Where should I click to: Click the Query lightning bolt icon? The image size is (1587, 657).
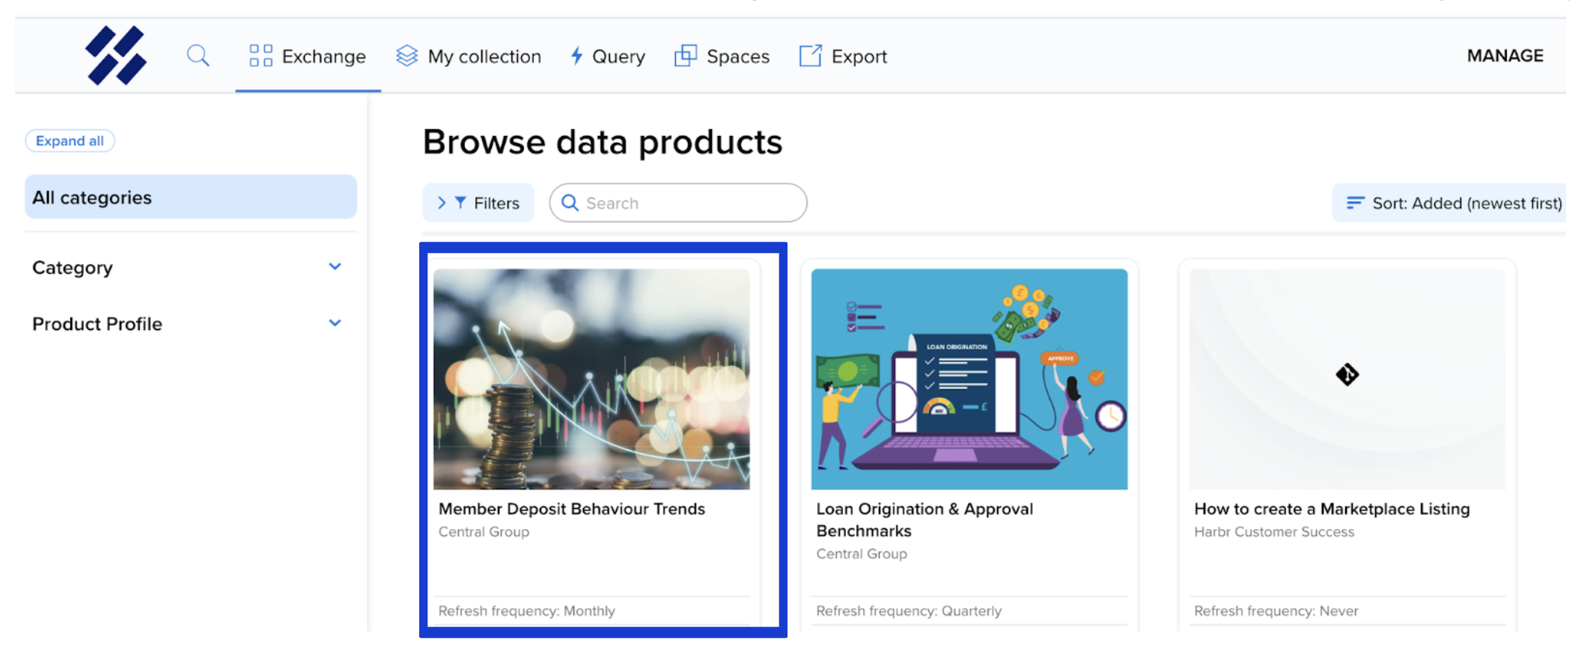tap(576, 55)
